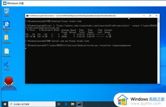Click the cmd scrollbar down arrow
The height and width of the screenshot is (107, 166).
tap(158, 82)
